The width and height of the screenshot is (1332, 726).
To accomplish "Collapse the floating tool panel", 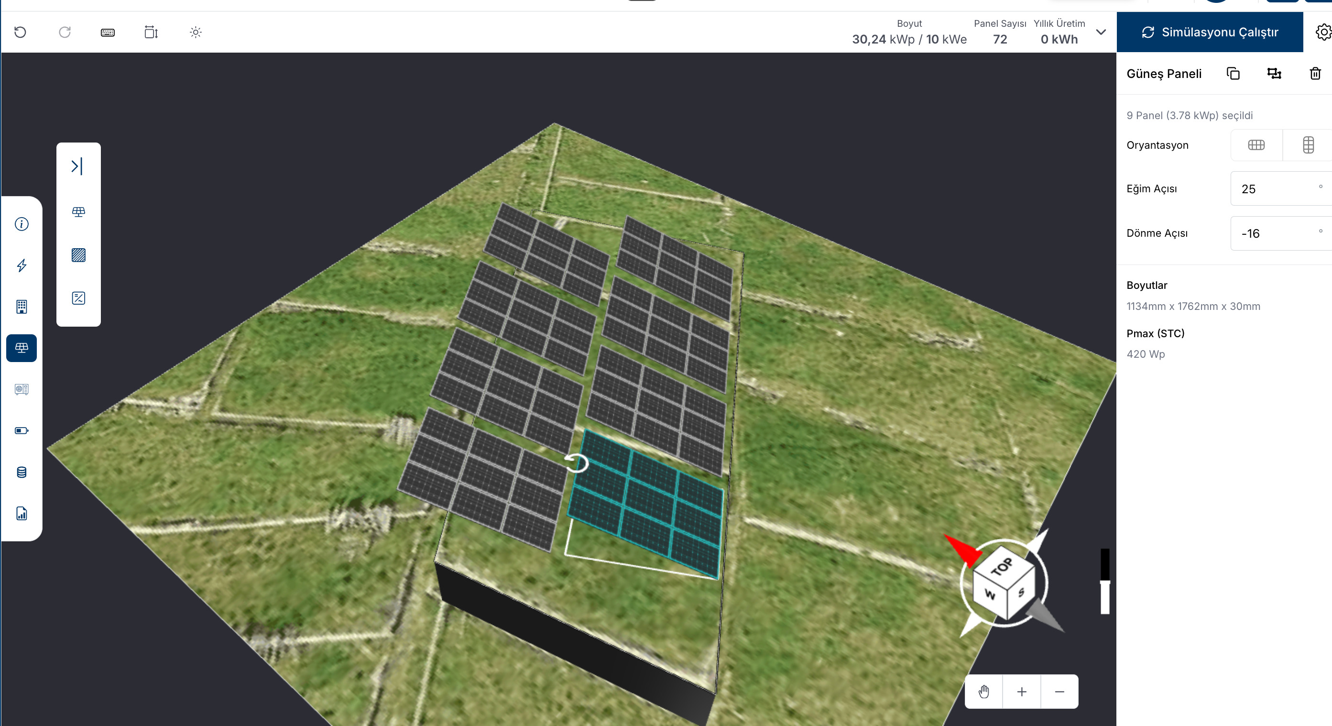I will coord(77,166).
